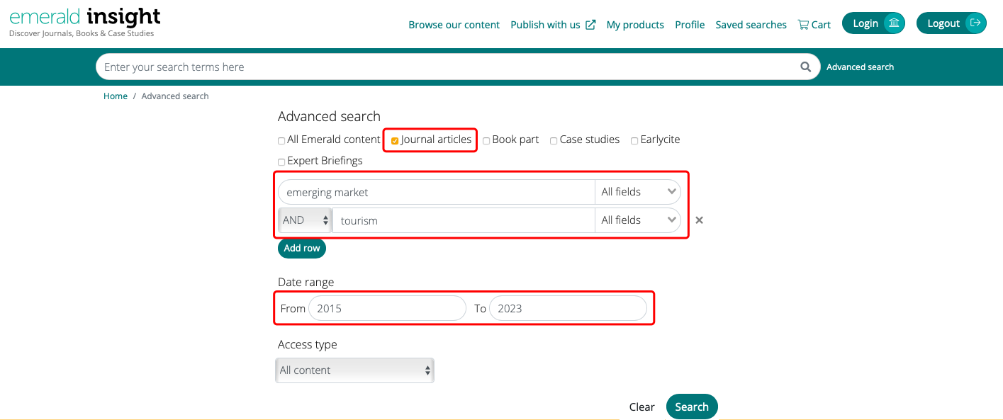Enable the Case studies checkbox
Image resolution: width=1003 pixels, height=420 pixels.
click(x=554, y=140)
